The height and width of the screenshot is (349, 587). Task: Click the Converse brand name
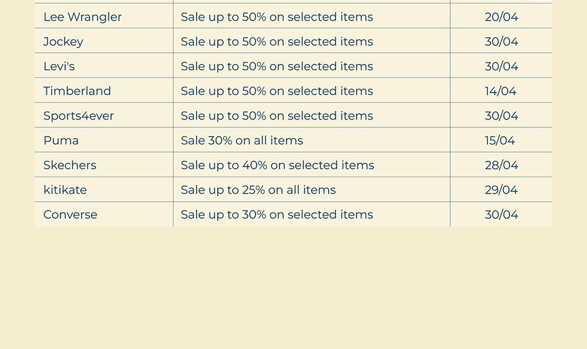70,215
